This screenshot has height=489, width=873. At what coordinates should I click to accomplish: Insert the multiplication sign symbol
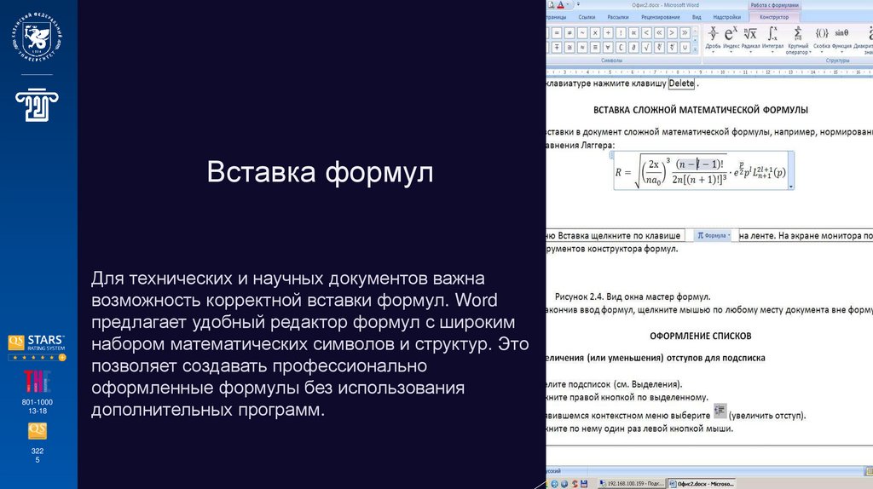tap(595, 33)
